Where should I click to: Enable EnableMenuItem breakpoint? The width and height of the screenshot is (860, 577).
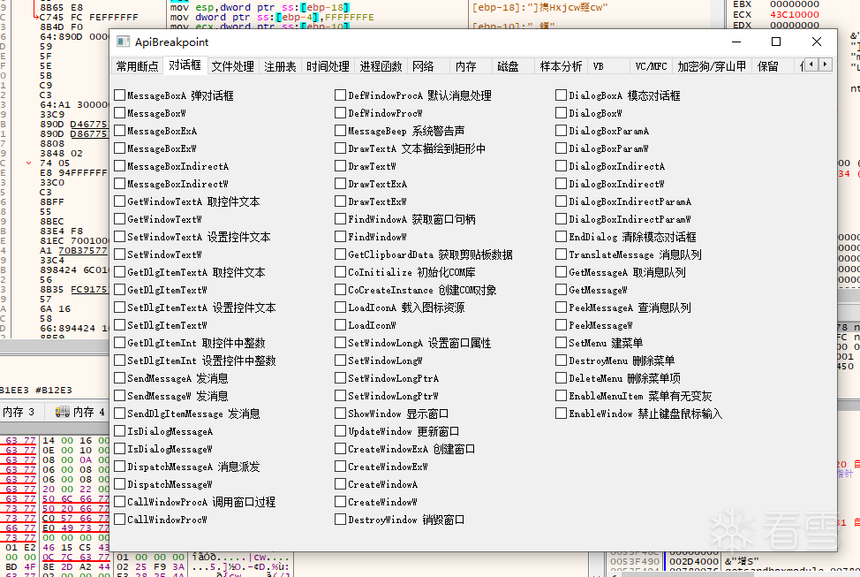pos(561,395)
